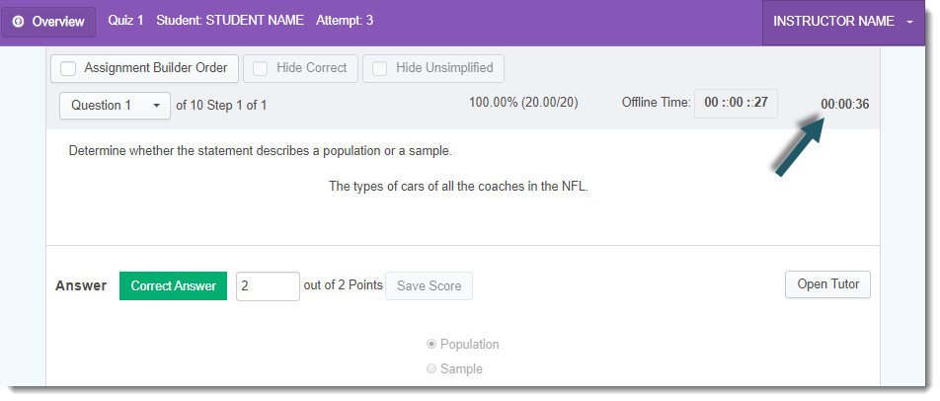Select the Population radio option
Viewport: 940px width, 401px height.
431,344
